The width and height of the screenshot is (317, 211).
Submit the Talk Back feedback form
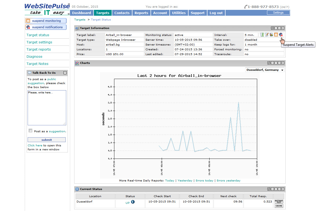click(x=47, y=140)
